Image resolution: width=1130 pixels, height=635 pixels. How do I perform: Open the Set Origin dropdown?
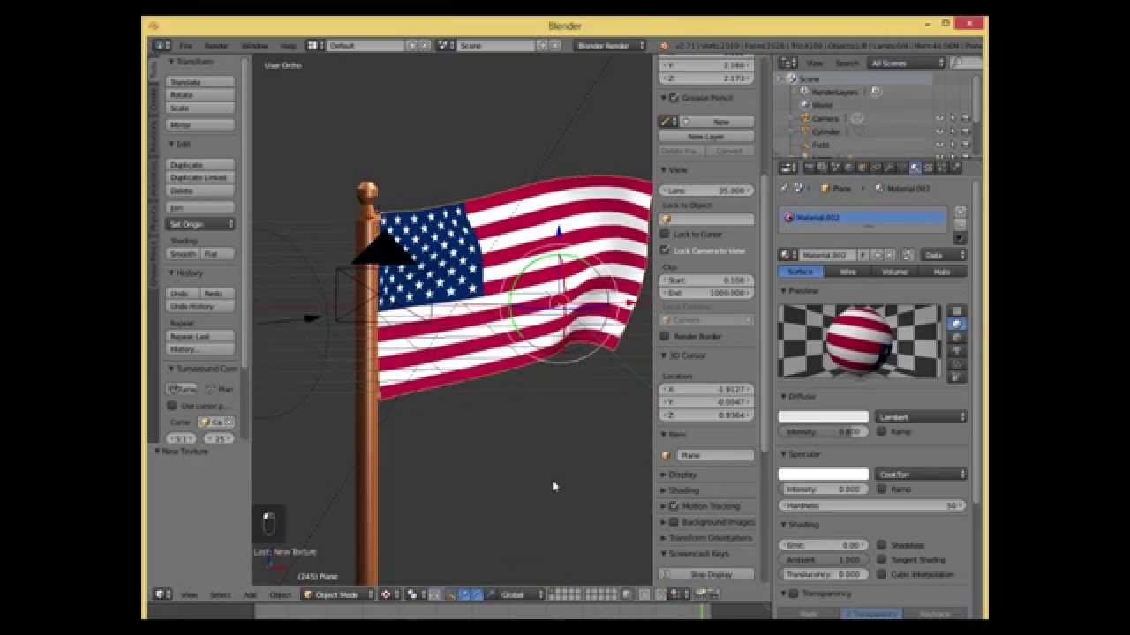pyautogui.click(x=200, y=224)
